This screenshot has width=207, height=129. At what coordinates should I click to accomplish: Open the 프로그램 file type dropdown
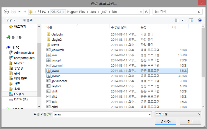[178, 114]
